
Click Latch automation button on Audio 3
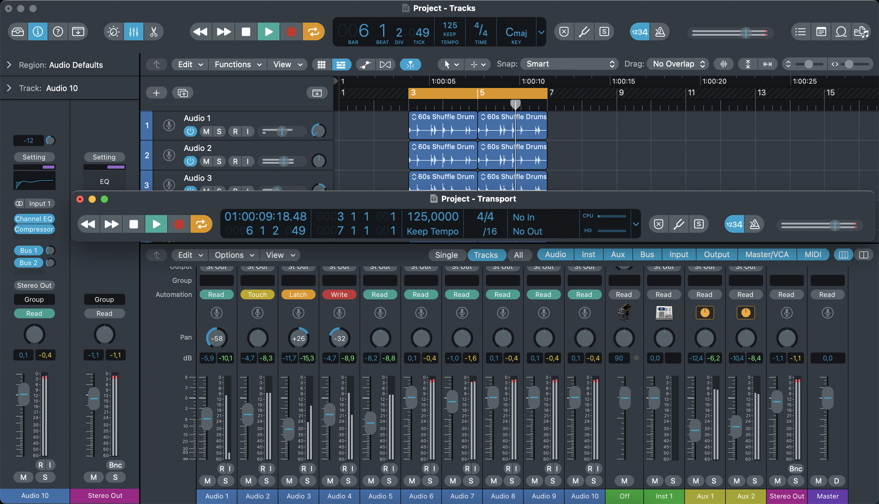tap(298, 294)
